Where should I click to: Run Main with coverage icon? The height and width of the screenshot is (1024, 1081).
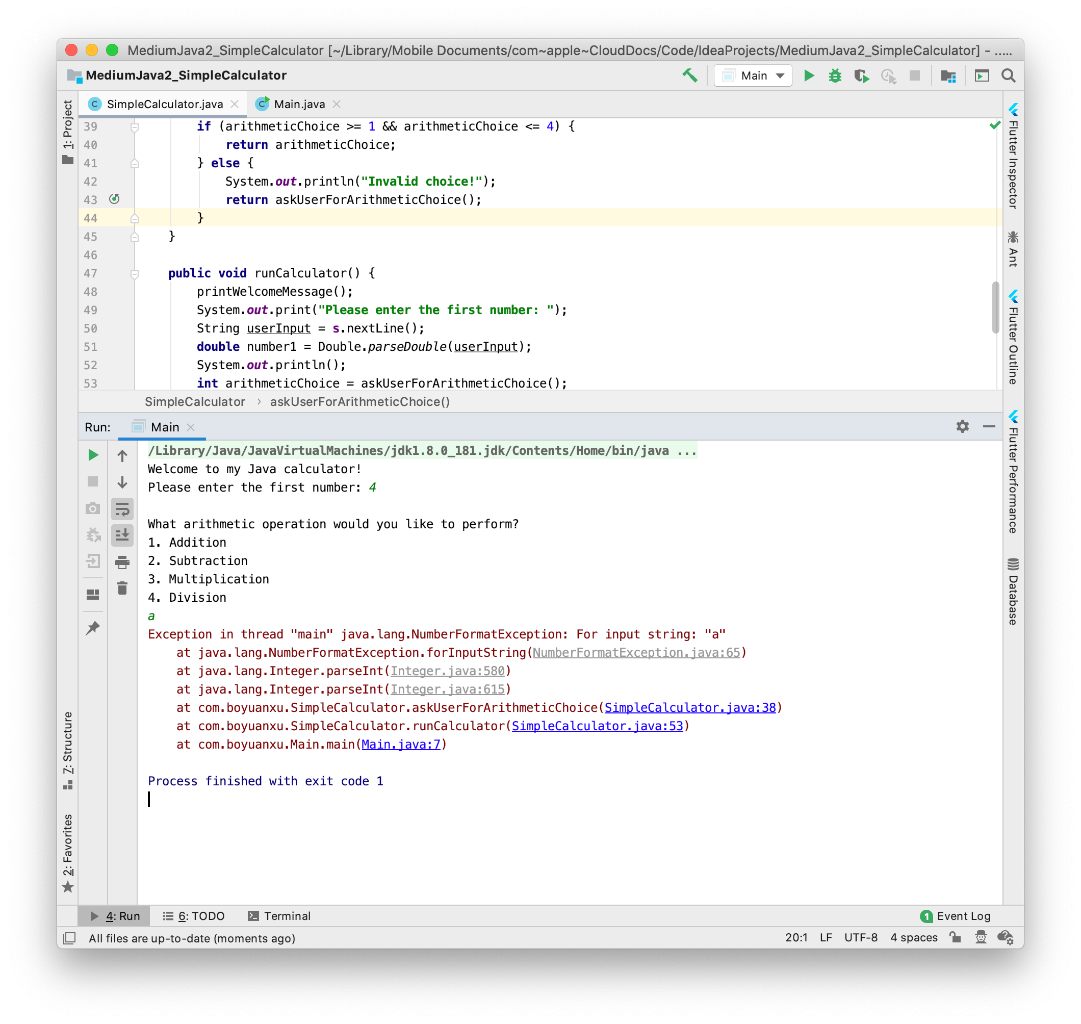pos(862,75)
